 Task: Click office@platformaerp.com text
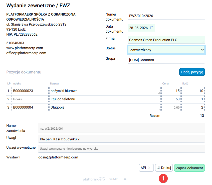point(26,53)
